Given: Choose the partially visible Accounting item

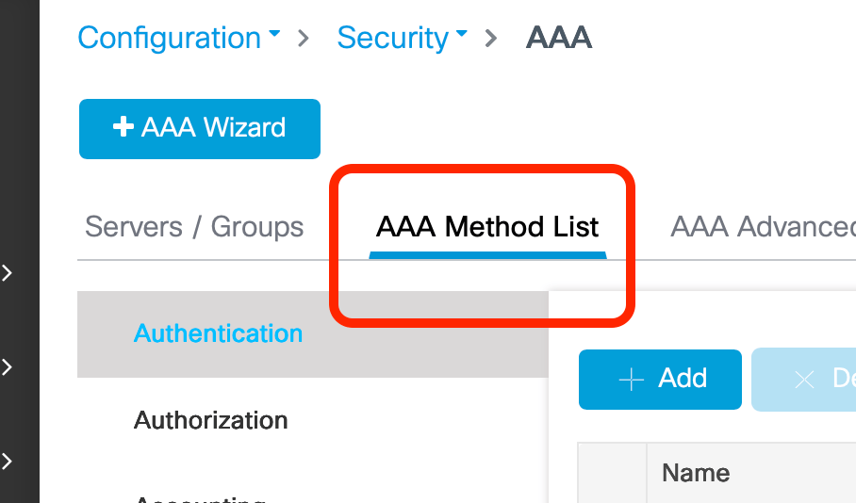Looking at the screenshot, I should click(x=199, y=497).
